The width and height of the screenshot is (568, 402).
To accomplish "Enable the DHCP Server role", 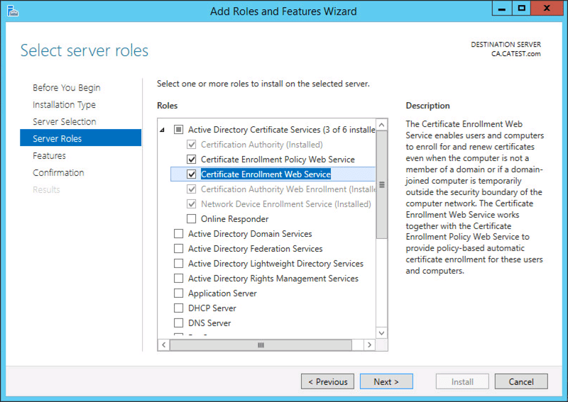I will point(179,308).
